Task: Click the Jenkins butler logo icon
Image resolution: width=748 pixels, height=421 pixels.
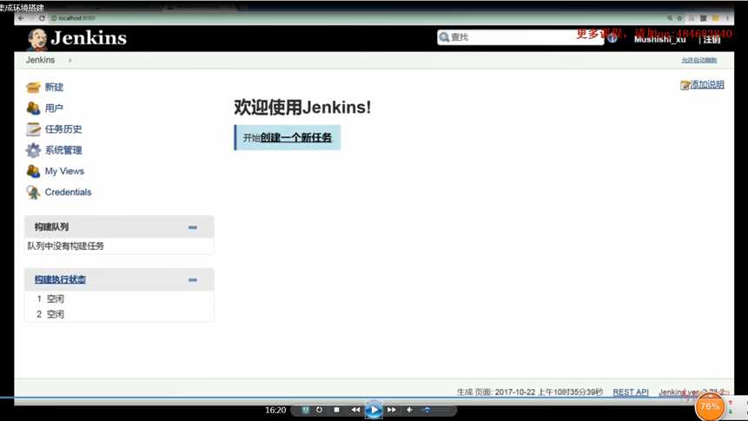Action: tap(37, 39)
